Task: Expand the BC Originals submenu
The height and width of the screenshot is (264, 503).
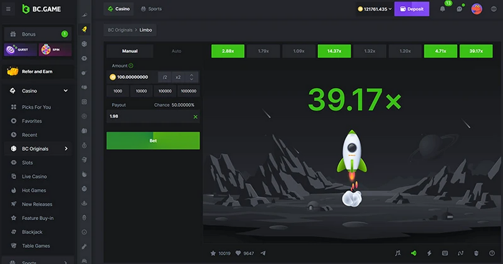Action: point(66,149)
